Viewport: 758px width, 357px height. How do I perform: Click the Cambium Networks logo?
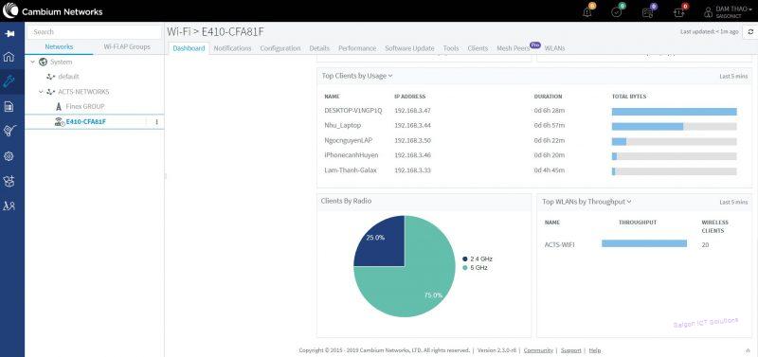coord(53,11)
